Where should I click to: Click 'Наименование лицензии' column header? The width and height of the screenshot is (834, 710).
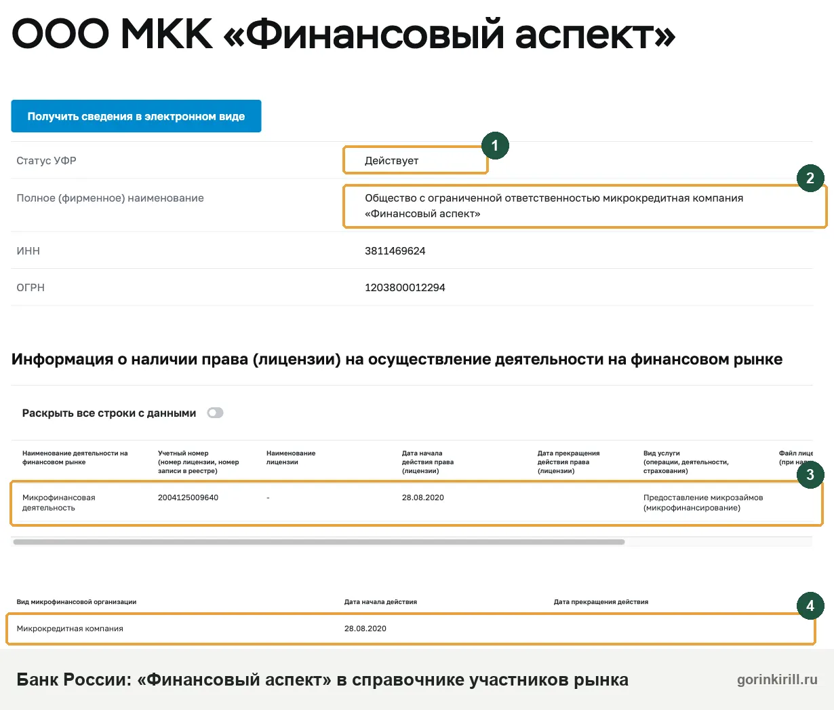tap(291, 457)
